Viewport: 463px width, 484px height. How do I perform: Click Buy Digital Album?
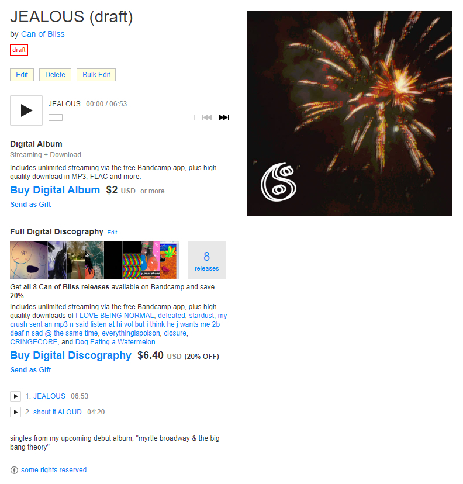point(55,190)
